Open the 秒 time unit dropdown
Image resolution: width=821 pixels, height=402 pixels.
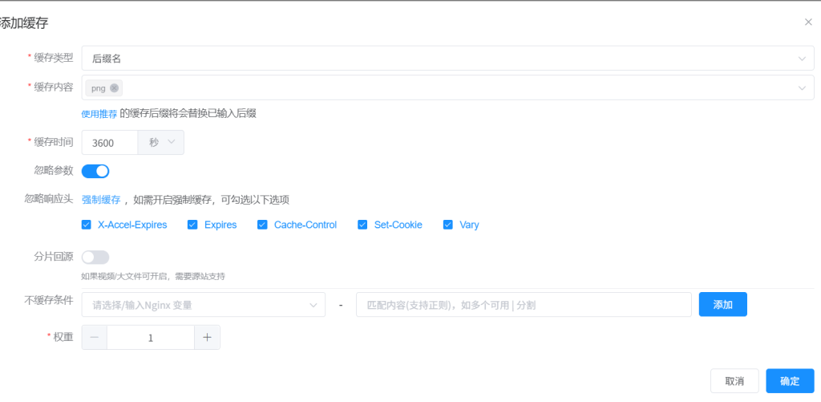coord(161,143)
